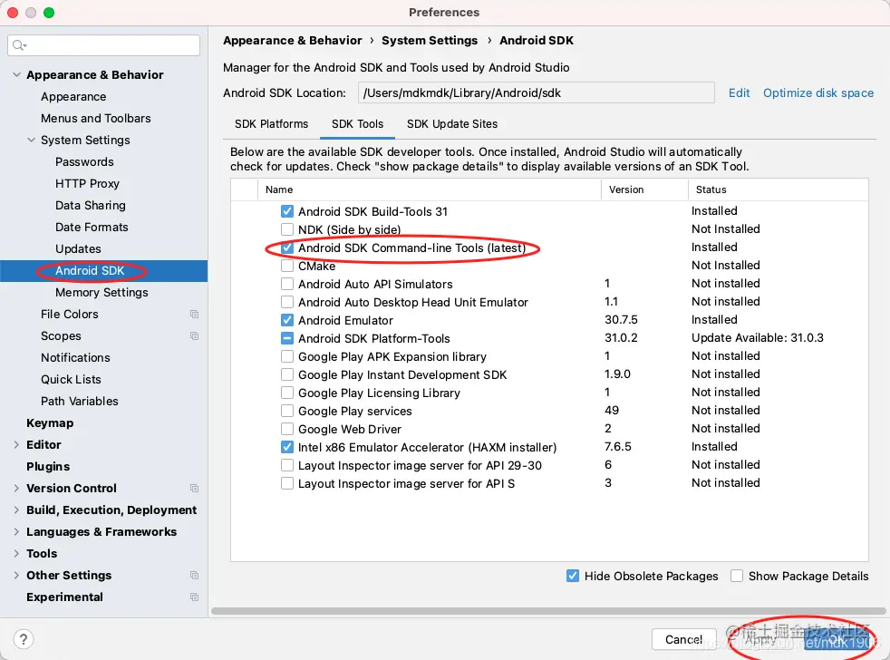Select Keymap in the sidebar
Viewport: 890px width, 660px height.
(50, 423)
